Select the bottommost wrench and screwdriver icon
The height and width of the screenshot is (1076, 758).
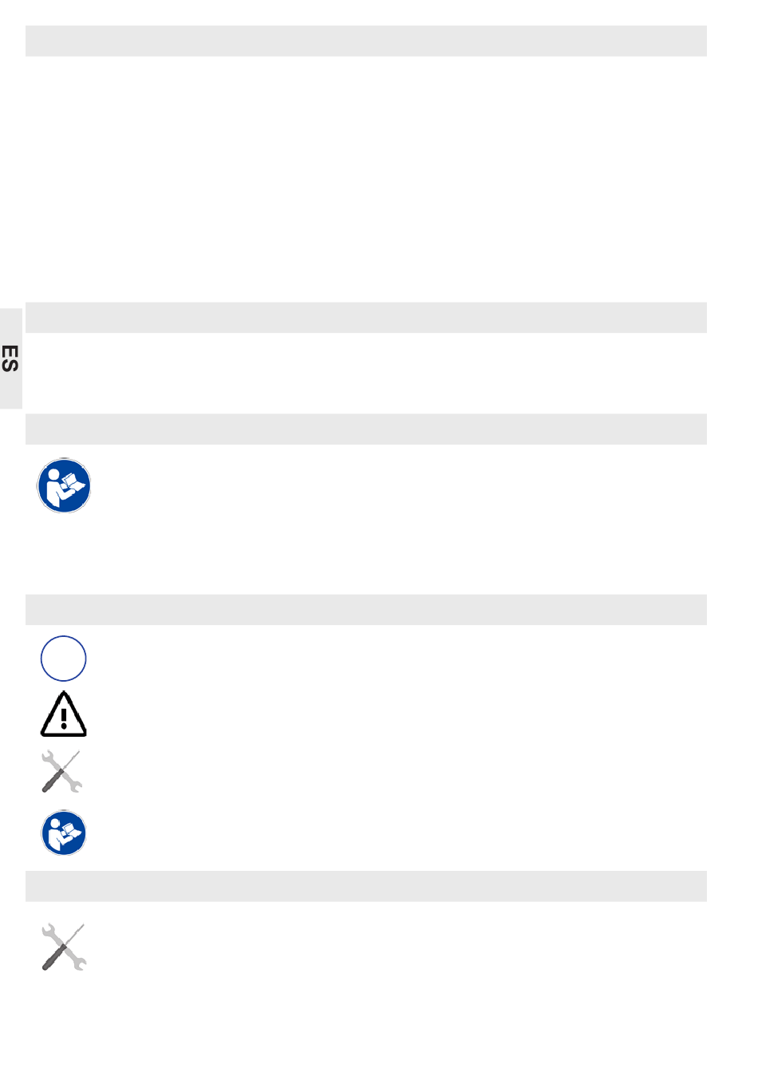click(x=64, y=947)
